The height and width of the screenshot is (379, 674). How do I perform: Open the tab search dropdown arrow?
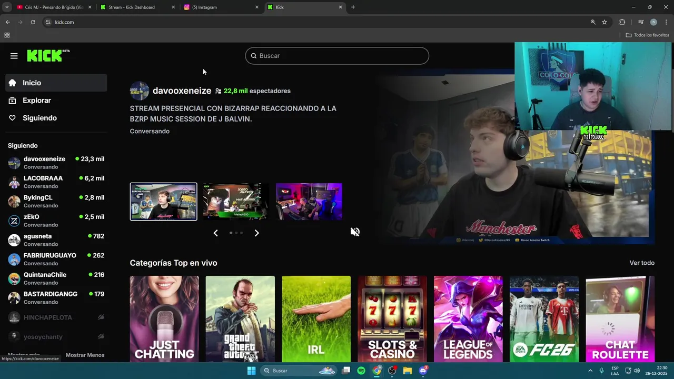coord(6,7)
